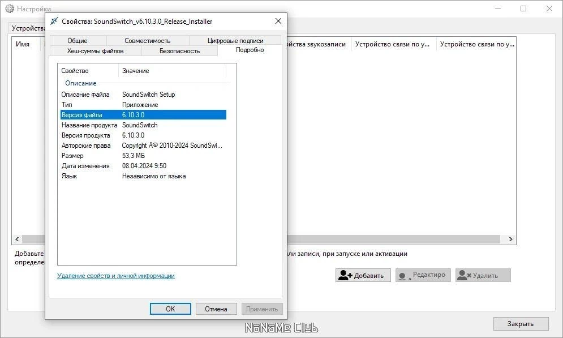This screenshot has width=563, height=338.
Task: Click the Редактиро button in Настройки window
Action: (423, 276)
